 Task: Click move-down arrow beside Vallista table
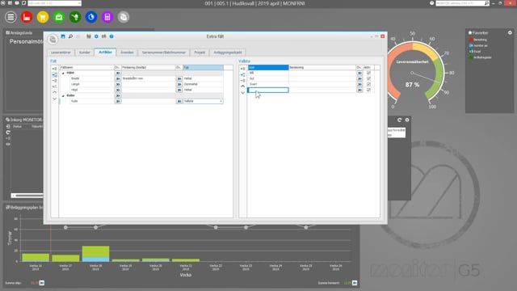(242, 93)
